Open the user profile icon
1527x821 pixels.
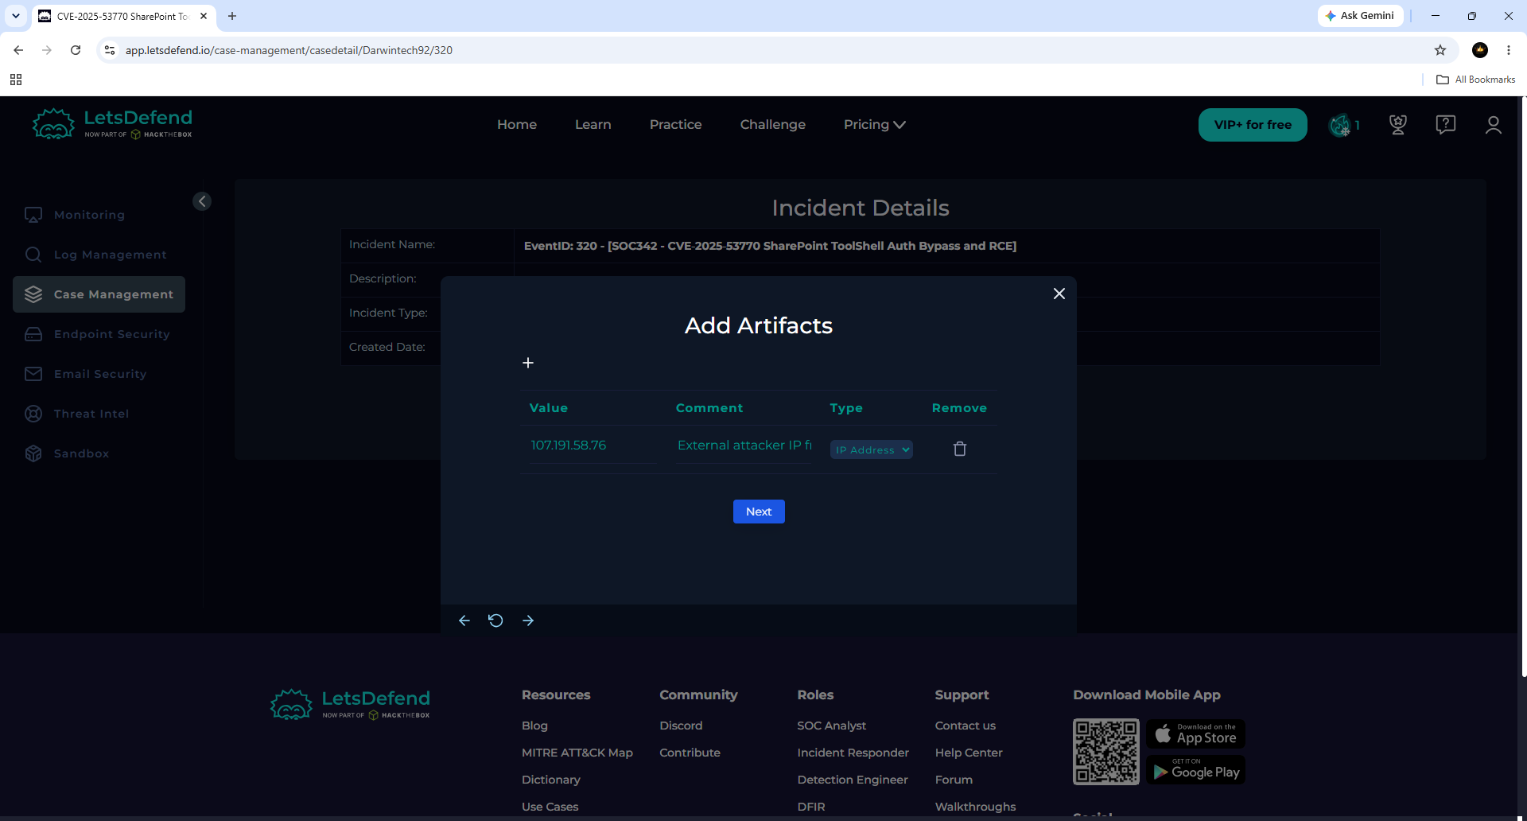coord(1494,125)
